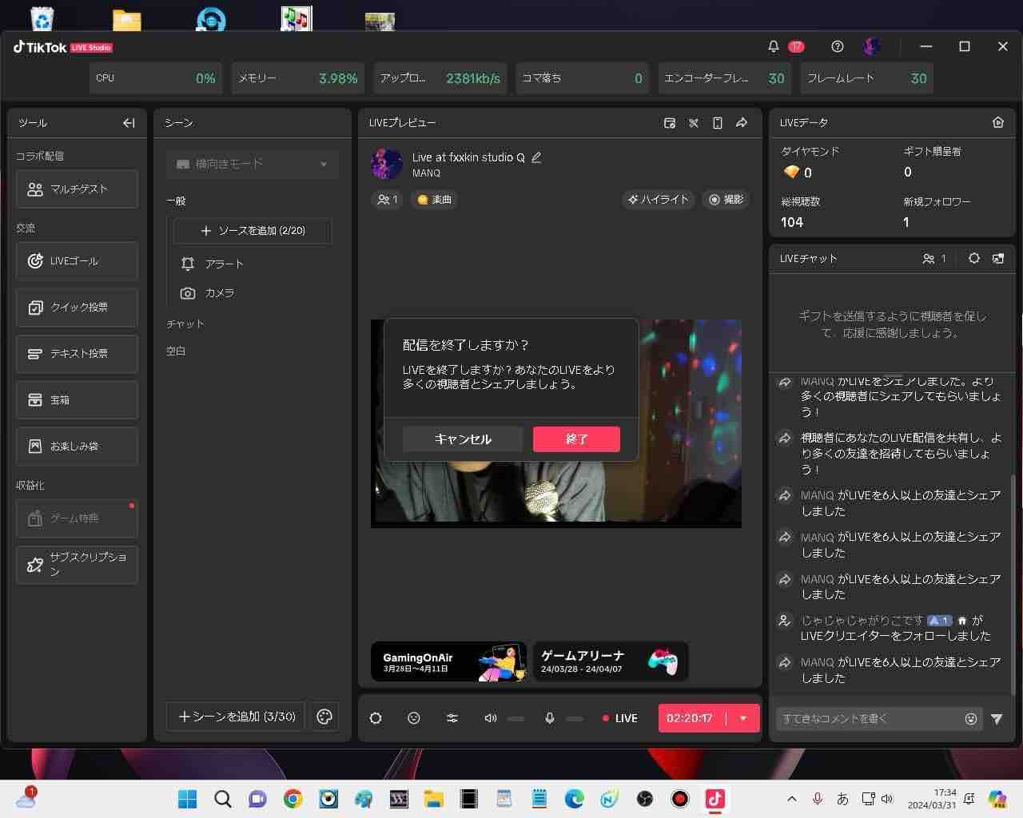Open the notifications bell
This screenshot has height=818, width=1023.
[x=773, y=46]
